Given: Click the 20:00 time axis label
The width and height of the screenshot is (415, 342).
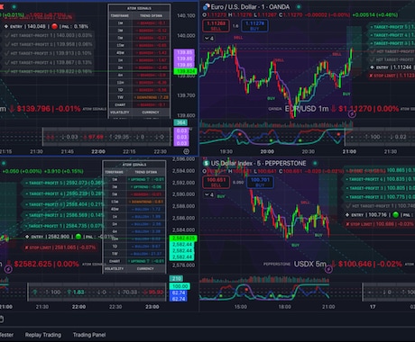Looking at the screenshot, I should click(267, 152).
